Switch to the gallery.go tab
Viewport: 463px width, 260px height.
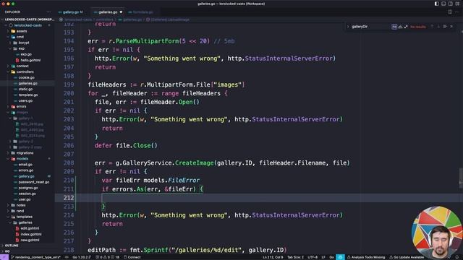pyautogui.click(x=71, y=12)
